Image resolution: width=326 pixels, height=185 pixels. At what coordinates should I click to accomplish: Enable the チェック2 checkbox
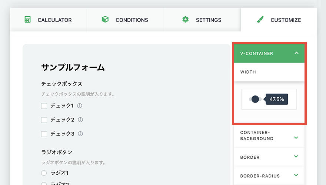(x=44, y=120)
